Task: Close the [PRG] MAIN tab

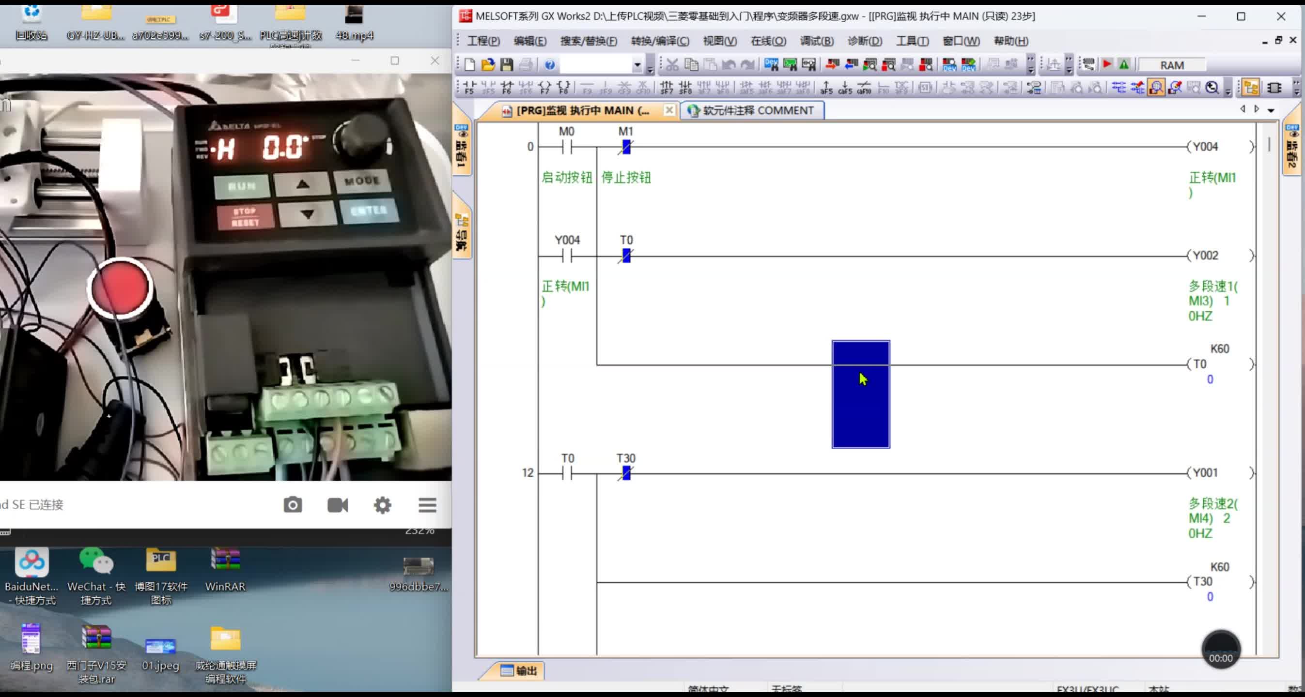Action: pyautogui.click(x=669, y=110)
